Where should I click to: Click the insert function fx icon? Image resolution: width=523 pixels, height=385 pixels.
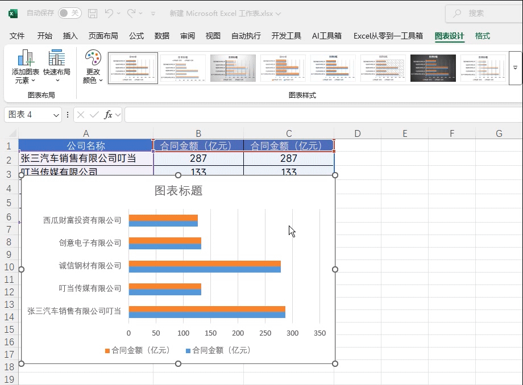[x=108, y=115]
